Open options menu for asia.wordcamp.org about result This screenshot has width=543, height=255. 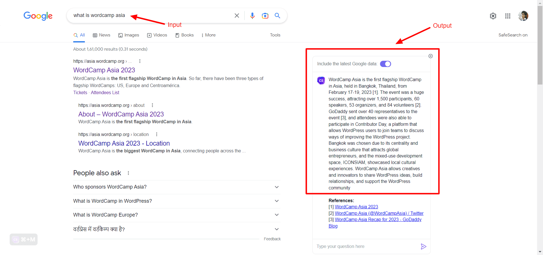point(152,105)
